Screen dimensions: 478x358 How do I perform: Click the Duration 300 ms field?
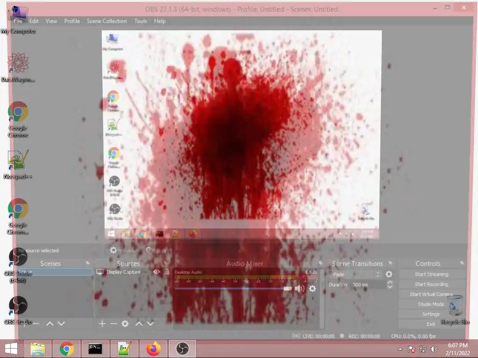coord(368,285)
